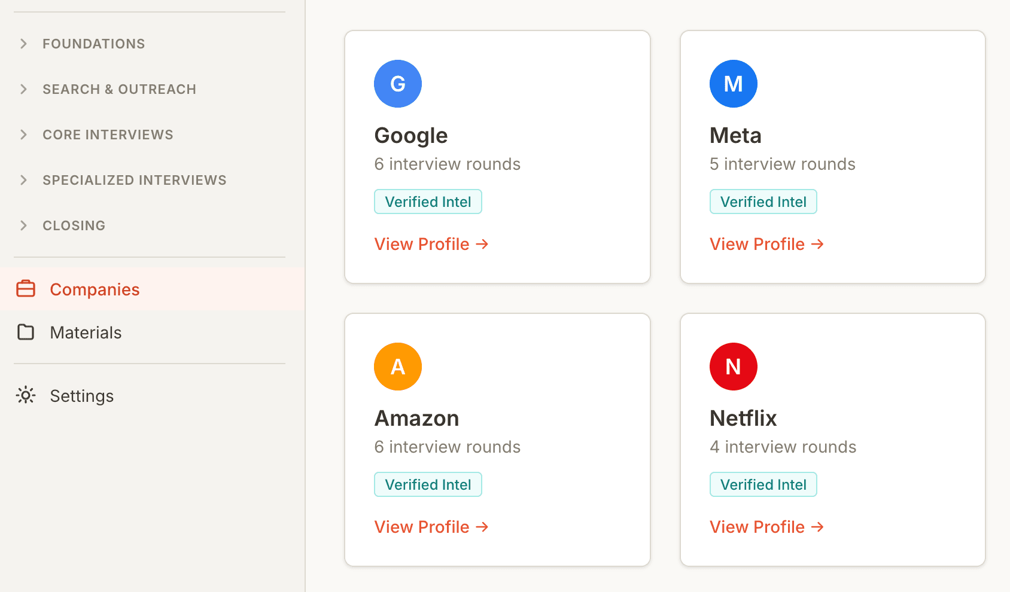The width and height of the screenshot is (1010, 592).
Task: Expand the Foundations section chevron
Action: pos(23,44)
